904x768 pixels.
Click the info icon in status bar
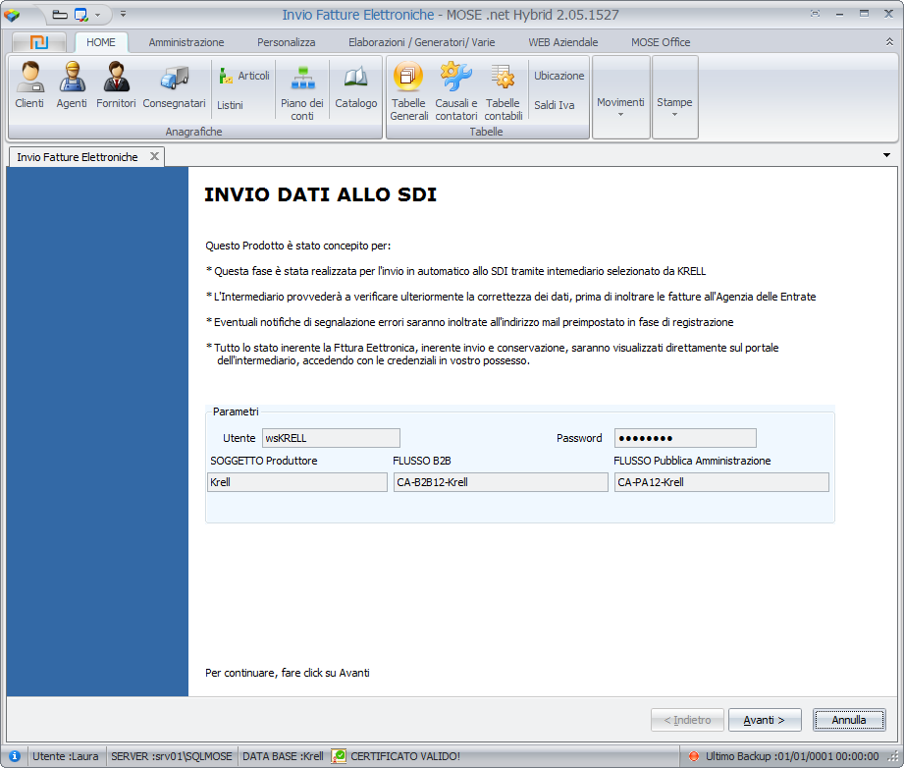(15, 756)
